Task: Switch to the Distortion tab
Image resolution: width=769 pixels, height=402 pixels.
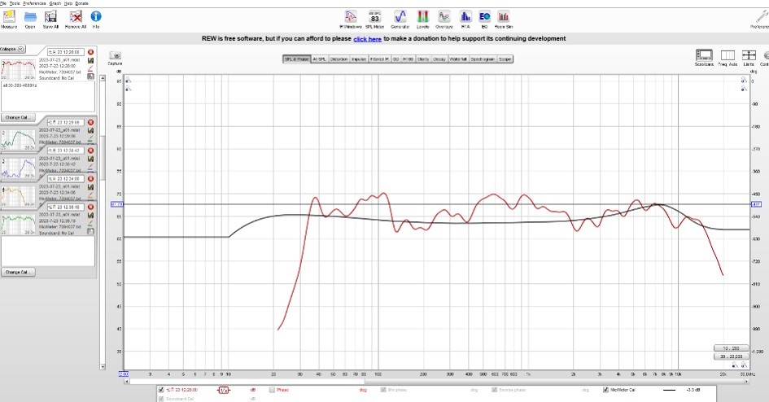Action: coord(339,59)
